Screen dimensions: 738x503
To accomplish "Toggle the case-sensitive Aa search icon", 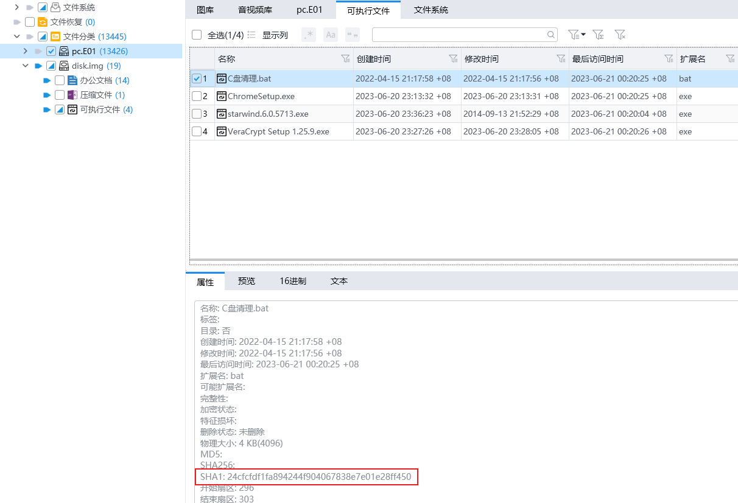I will [x=331, y=35].
